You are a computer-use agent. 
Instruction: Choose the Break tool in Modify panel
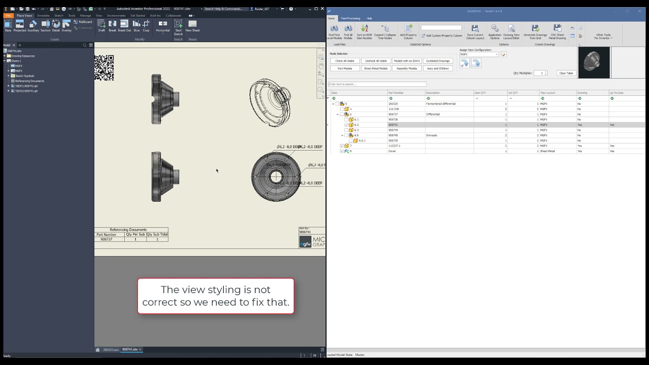click(x=113, y=25)
